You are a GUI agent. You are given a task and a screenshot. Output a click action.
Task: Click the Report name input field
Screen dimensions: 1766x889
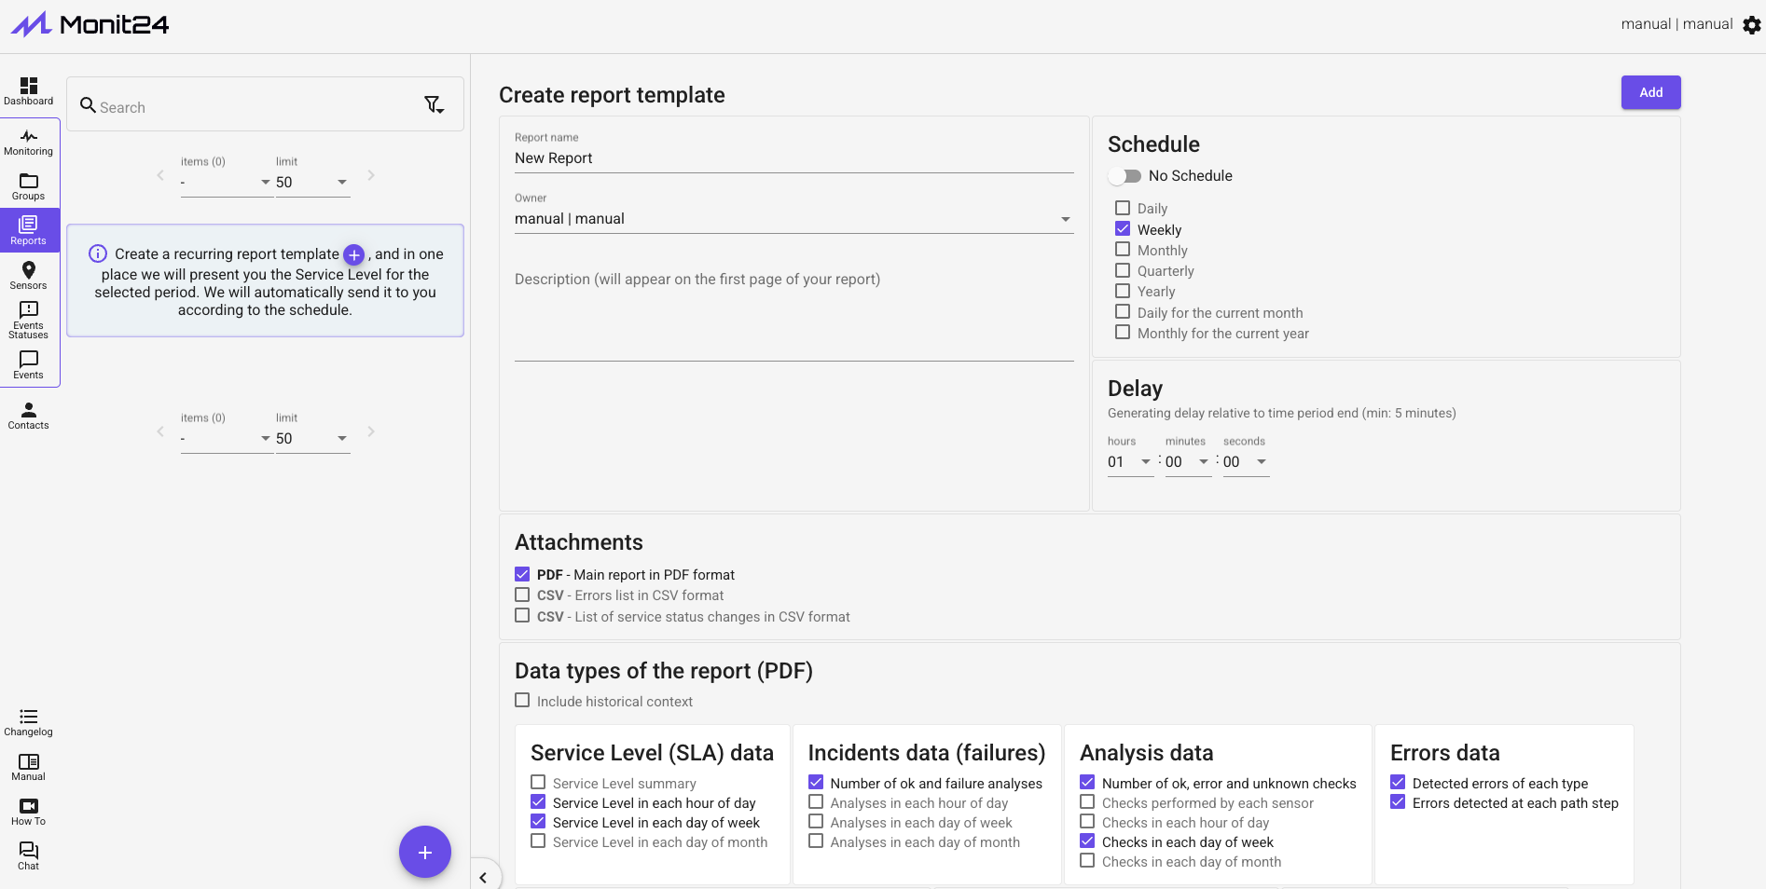[793, 158]
